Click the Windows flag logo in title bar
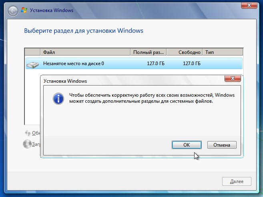Viewport: 263px width, 197px height. pyautogui.click(x=24, y=10)
